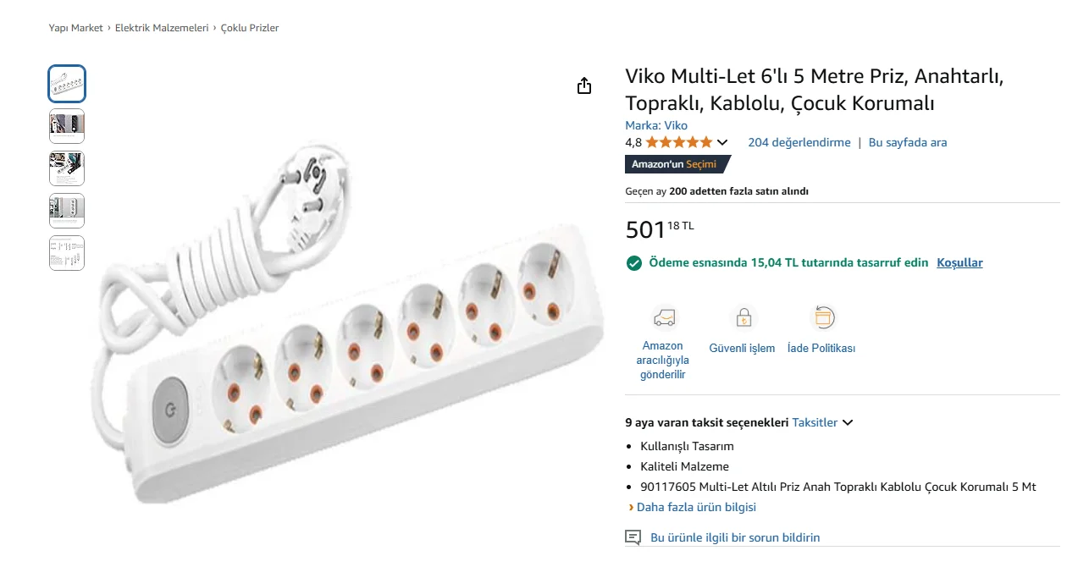Click Bu sayfada ara link
Image resolution: width=1078 pixels, height=567 pixels.
908,142
